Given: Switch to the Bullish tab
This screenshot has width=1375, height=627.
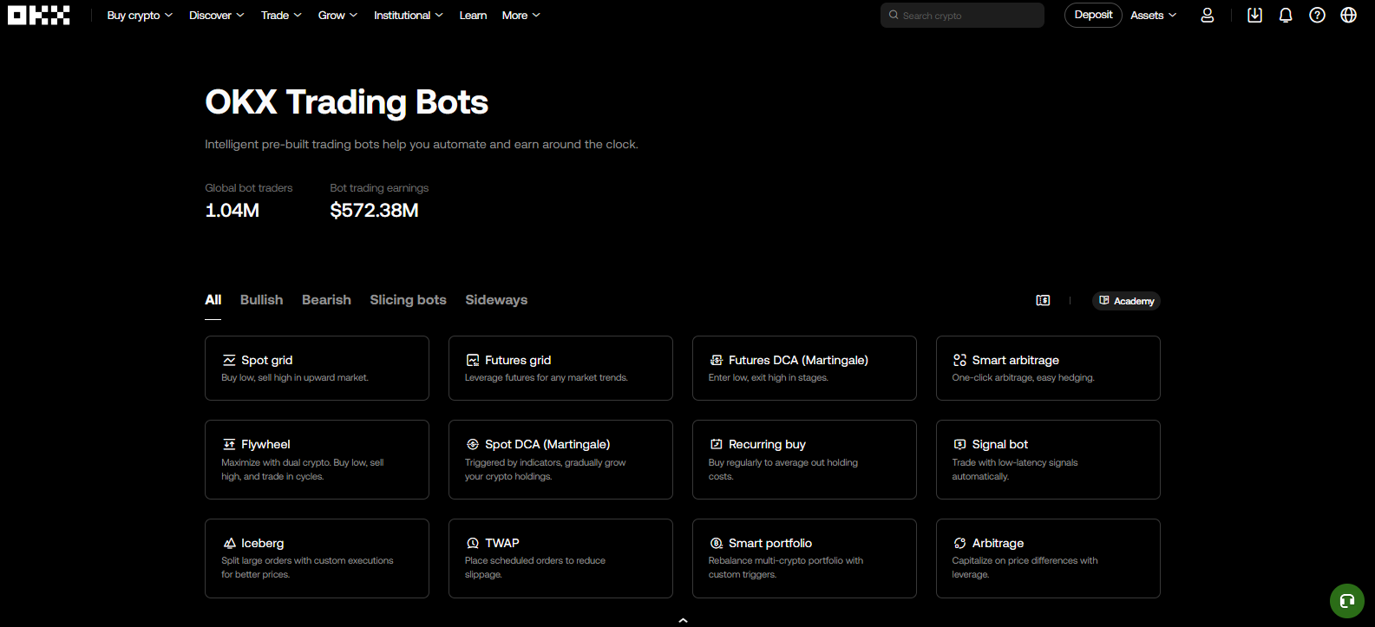Looking at the screenshot, I should [261, 300].
